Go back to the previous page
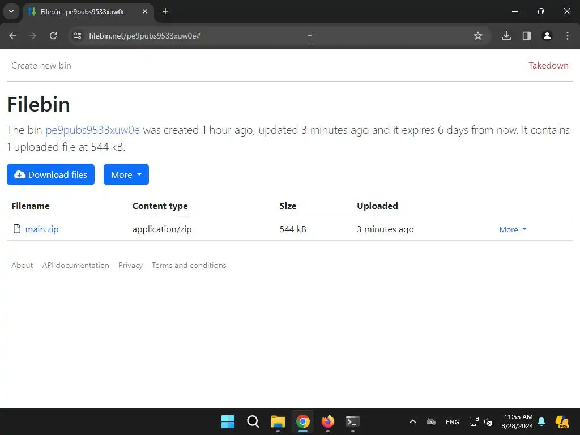The width and height of the screenshot is (580, 435). 12,36
